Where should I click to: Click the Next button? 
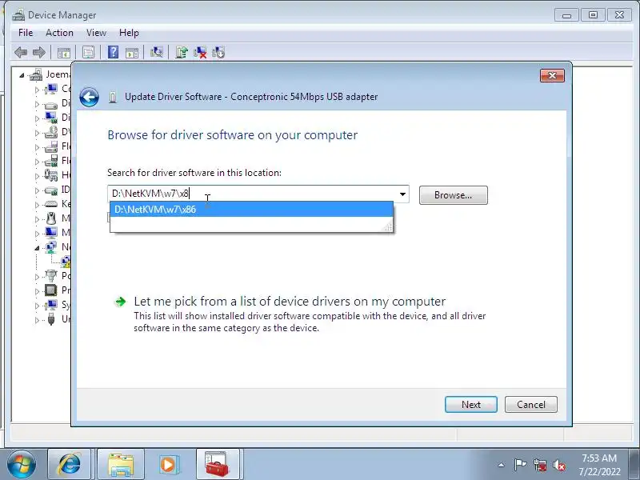click(x=471, y=405)
